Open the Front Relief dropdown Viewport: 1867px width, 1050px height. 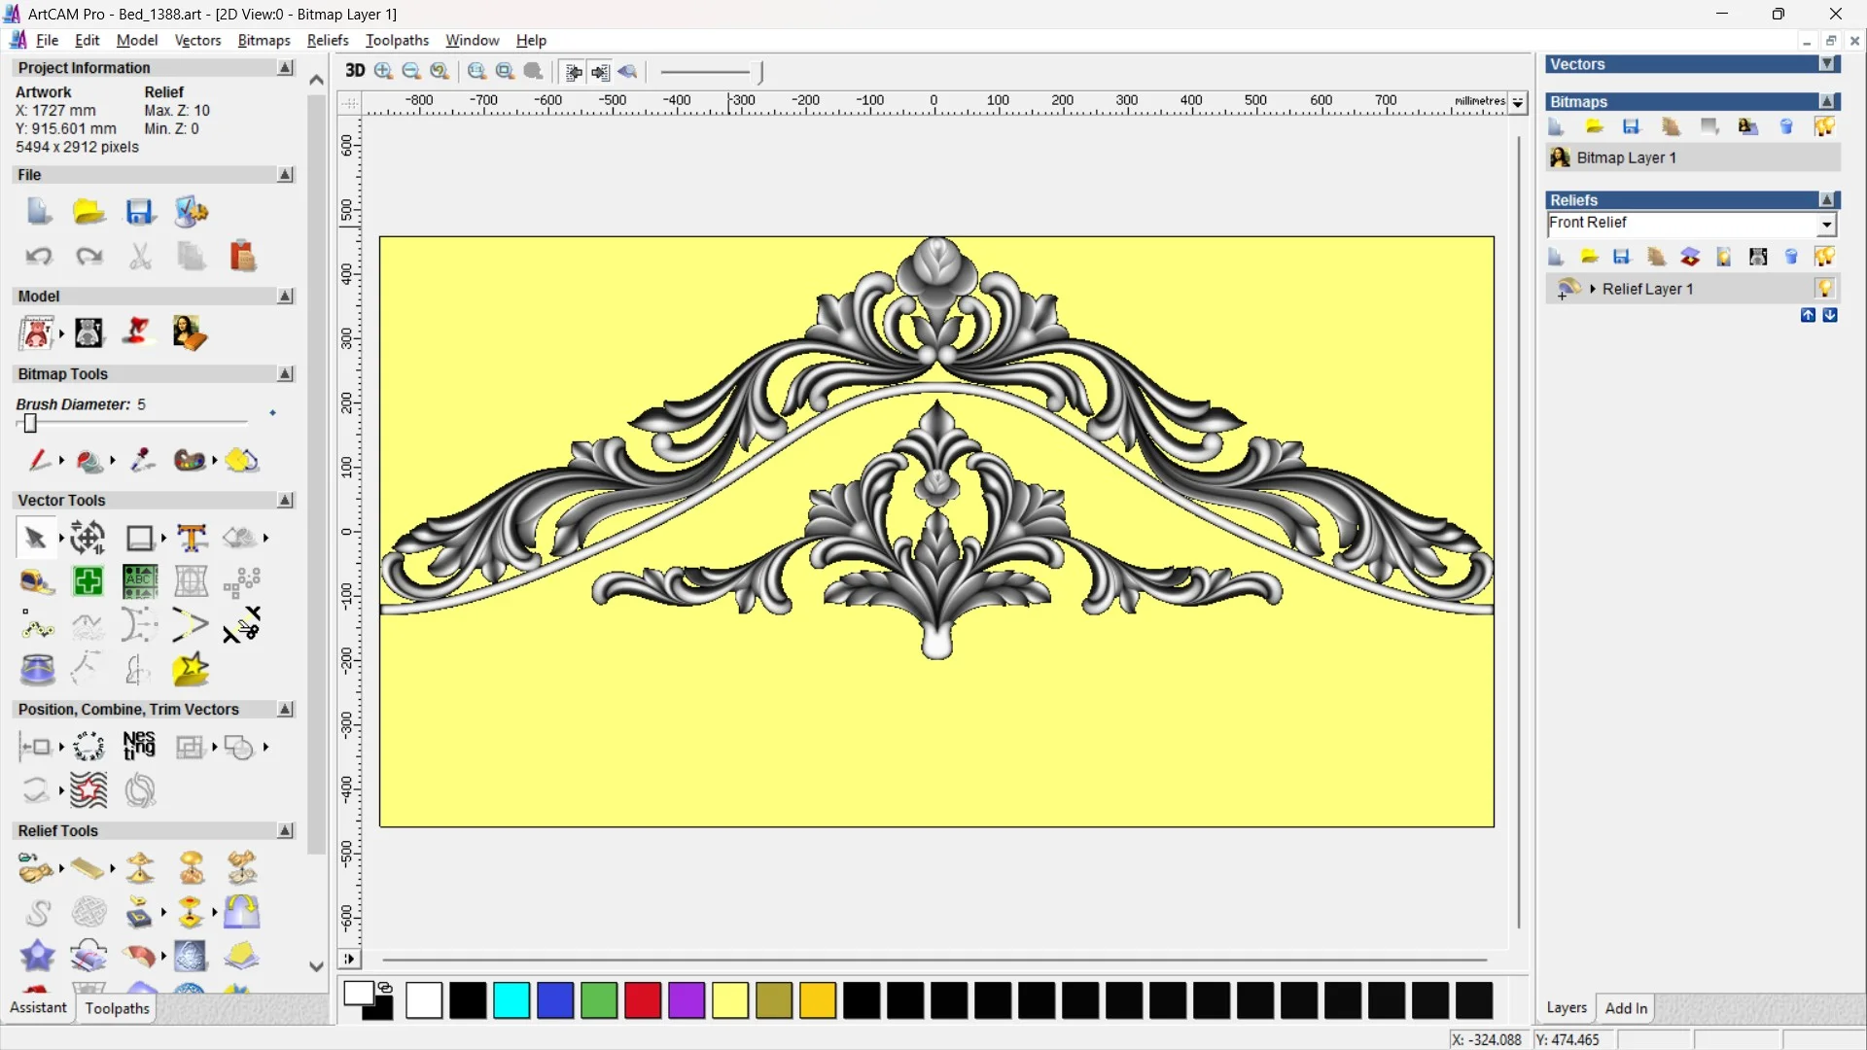click(x=1826, y=225)
